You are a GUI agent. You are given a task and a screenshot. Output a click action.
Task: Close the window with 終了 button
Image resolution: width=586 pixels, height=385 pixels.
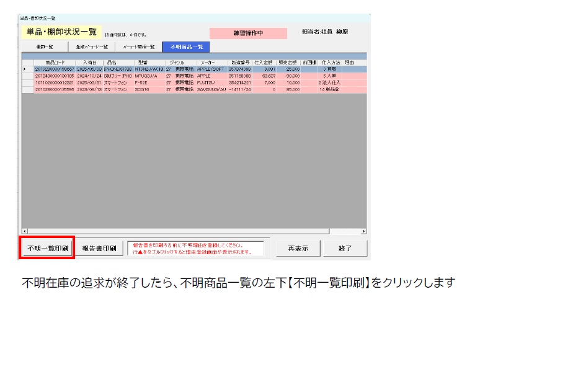click(x=345, y=248)
